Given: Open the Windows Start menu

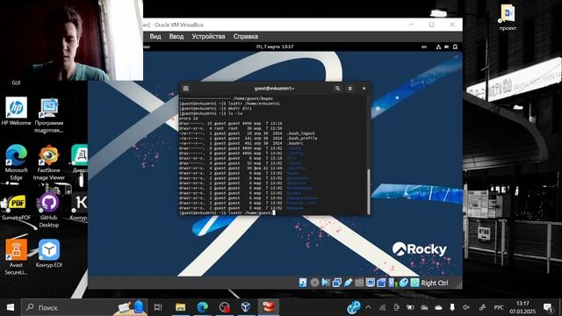Looking at the screenshot, I should pos(11,307).
